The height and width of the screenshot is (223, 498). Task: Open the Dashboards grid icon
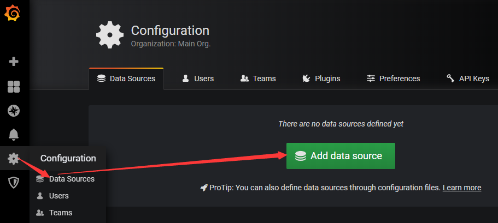14,87
